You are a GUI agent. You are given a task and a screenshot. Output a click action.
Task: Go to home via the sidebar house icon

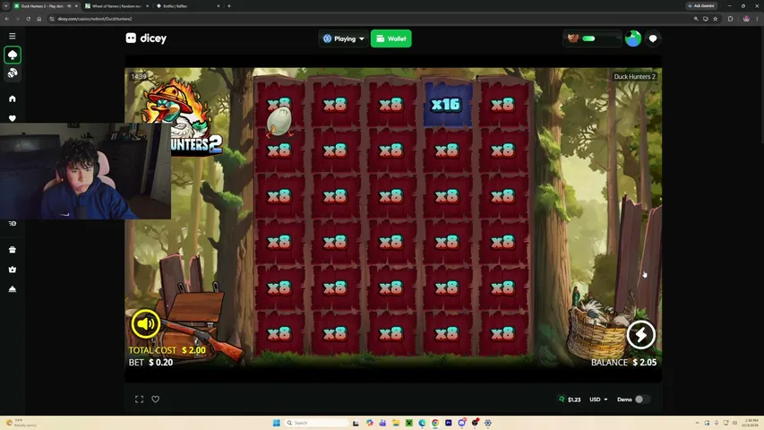pyautogui.click(x=13, y=99)
